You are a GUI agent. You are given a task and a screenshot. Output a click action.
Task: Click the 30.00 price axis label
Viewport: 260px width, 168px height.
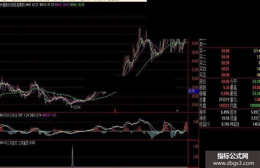(195, 79)
